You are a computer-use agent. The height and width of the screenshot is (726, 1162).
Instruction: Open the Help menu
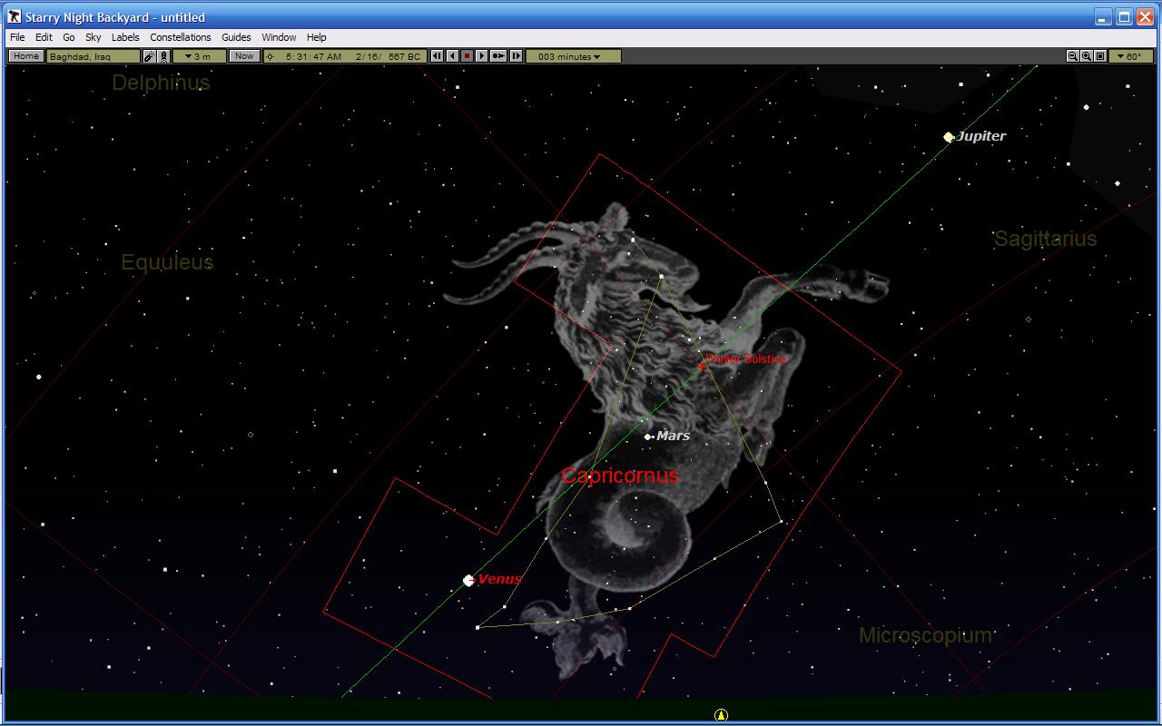[x=316, y=37]
